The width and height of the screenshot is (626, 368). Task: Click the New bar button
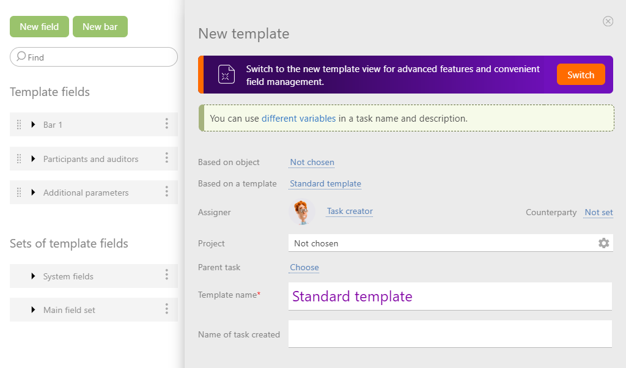tap(100, 27)
